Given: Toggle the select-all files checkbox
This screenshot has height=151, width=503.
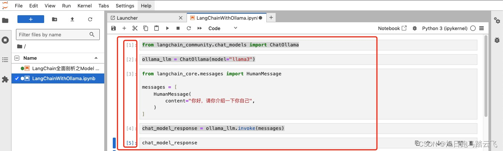Looking at the screenshot, I should [17, 58].
